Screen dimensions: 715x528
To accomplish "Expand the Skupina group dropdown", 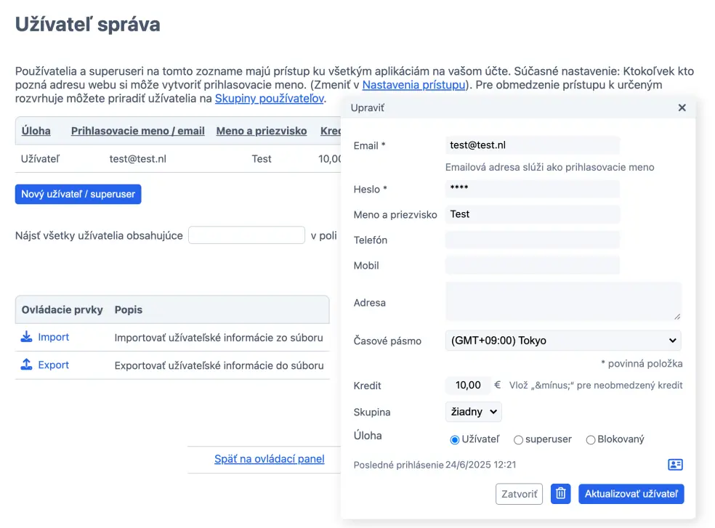I will click(473, 412).
